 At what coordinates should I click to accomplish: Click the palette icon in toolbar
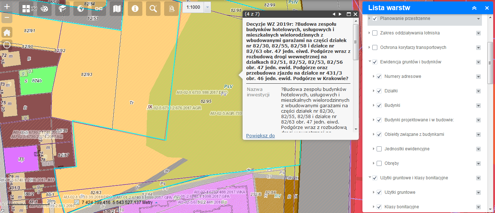tap(44, 9)
